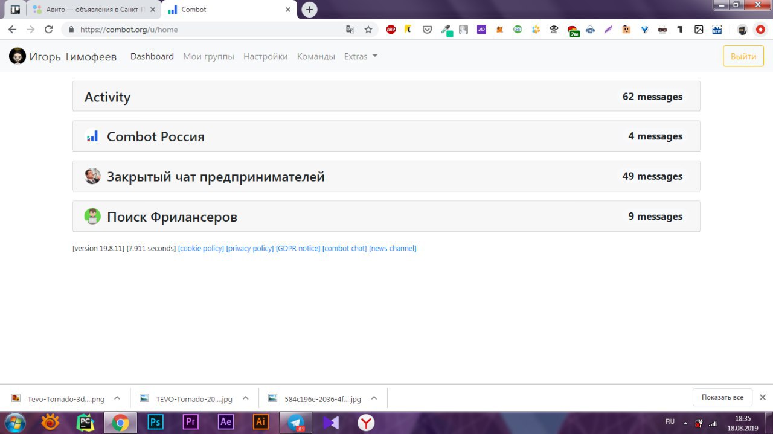Expand the Поиск Фрилансеров panel
773x434 pixels.
[386, 216]
